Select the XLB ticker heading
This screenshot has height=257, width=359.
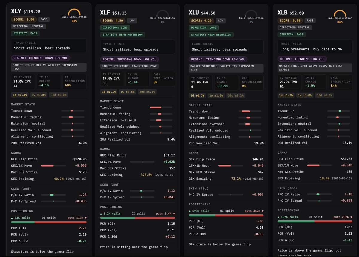click(282, 13)
